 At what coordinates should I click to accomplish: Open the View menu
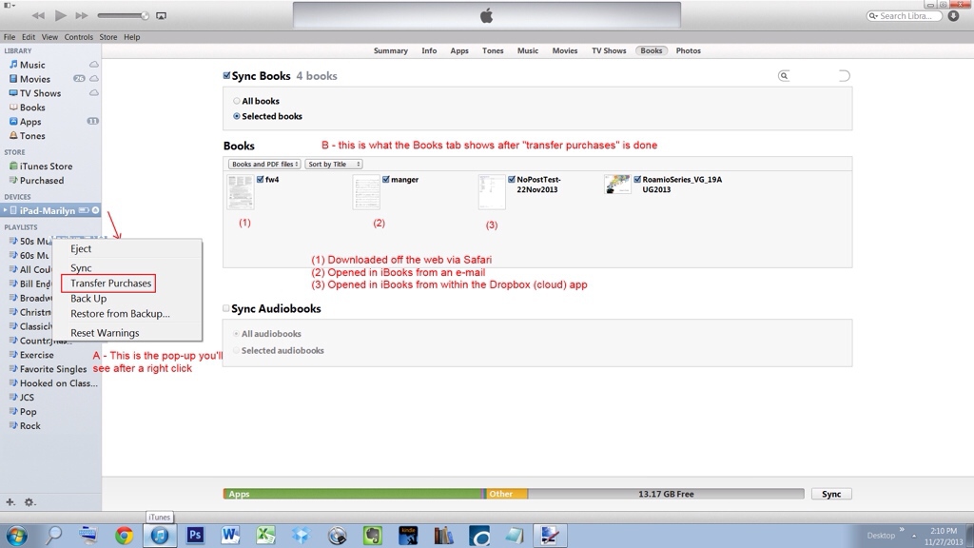[x=49, y=37]
